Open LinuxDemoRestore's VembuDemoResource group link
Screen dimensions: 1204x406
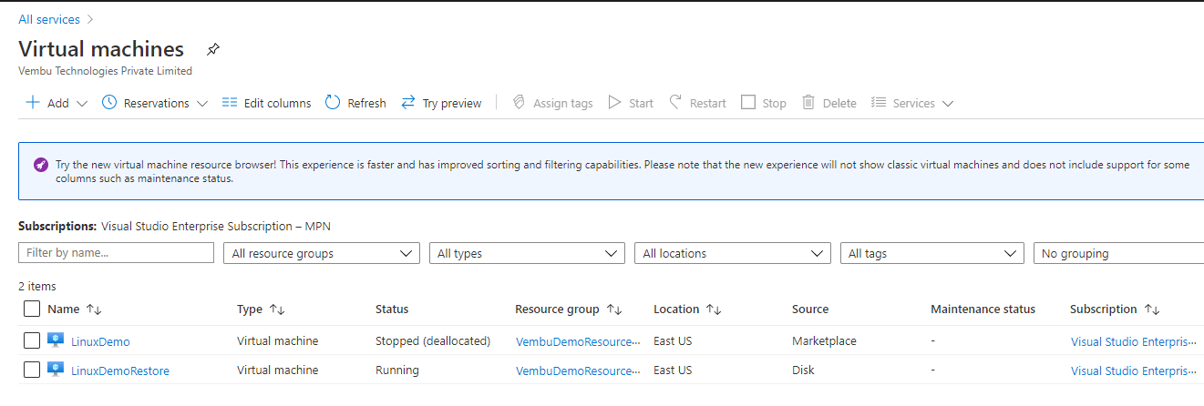point(578,370)
